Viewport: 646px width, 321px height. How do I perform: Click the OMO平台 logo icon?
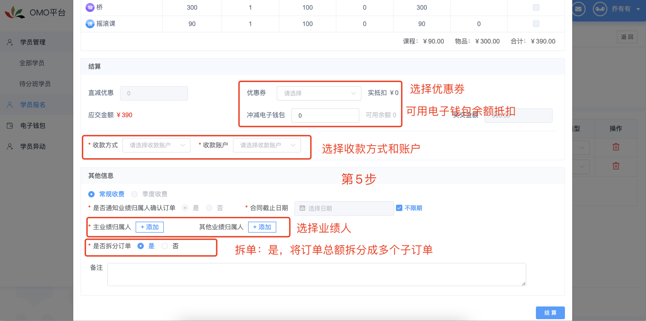(15, 13)
